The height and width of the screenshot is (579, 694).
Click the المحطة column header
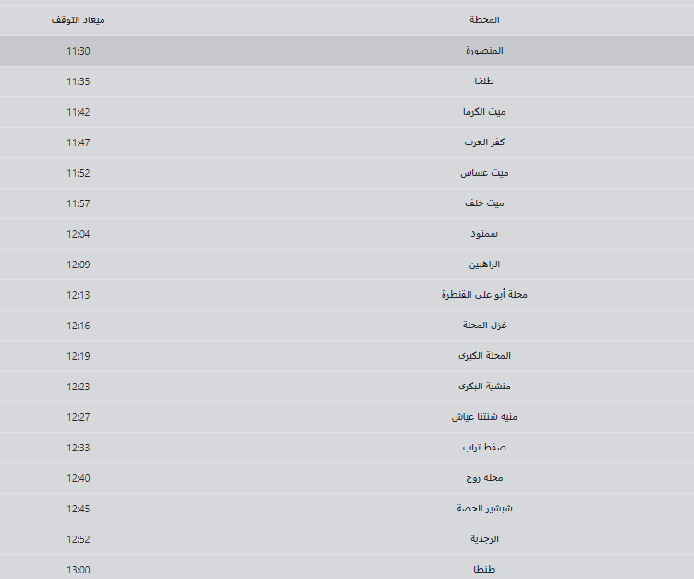click(484, 20)
